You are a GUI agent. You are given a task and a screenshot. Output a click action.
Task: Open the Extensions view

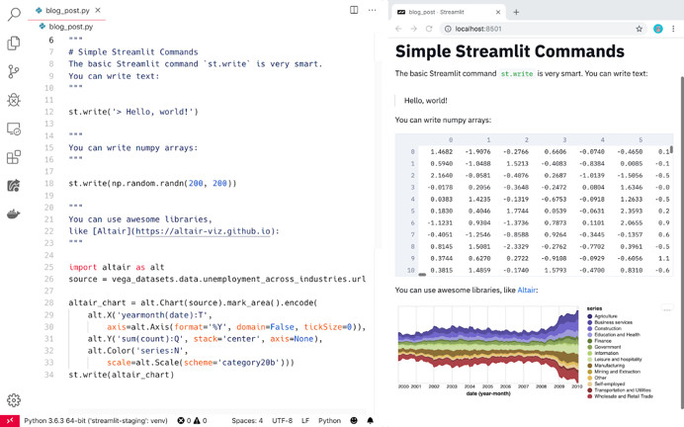[14, 157]
